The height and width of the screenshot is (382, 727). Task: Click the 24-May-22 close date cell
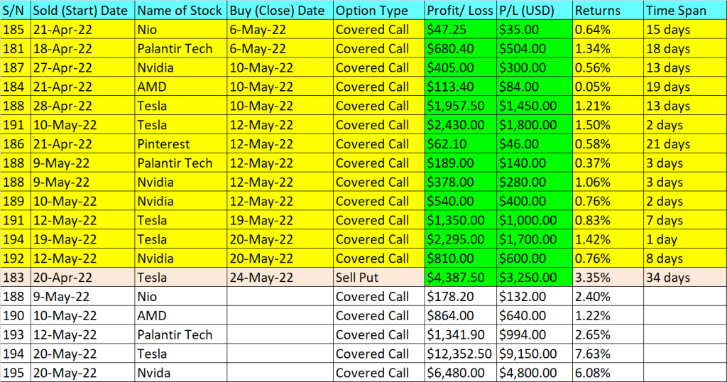tap(279, 278)
